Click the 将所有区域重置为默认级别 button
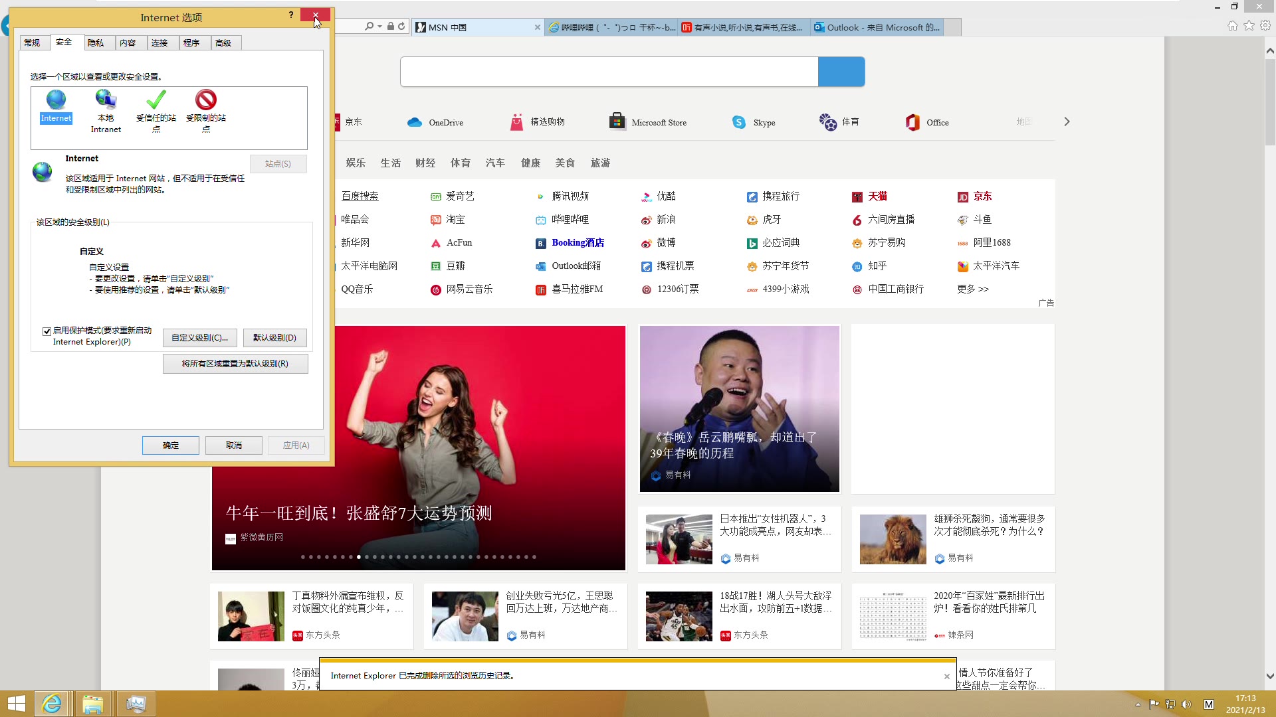This screenshot has width=1276, height=717. click(x=235, y=364)
